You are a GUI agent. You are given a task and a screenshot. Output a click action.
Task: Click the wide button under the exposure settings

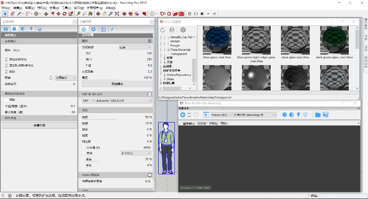(117, 83)
